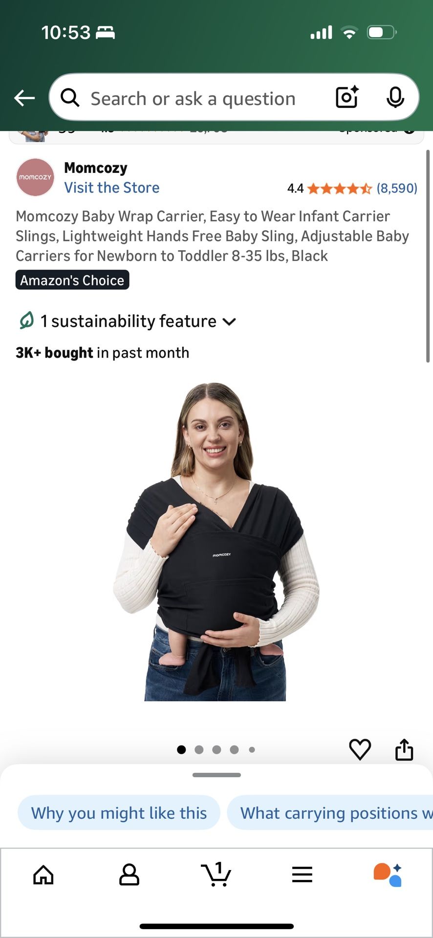Start voice search with microphone
This screenshot has width=433, height=938.
click(395, 97)
